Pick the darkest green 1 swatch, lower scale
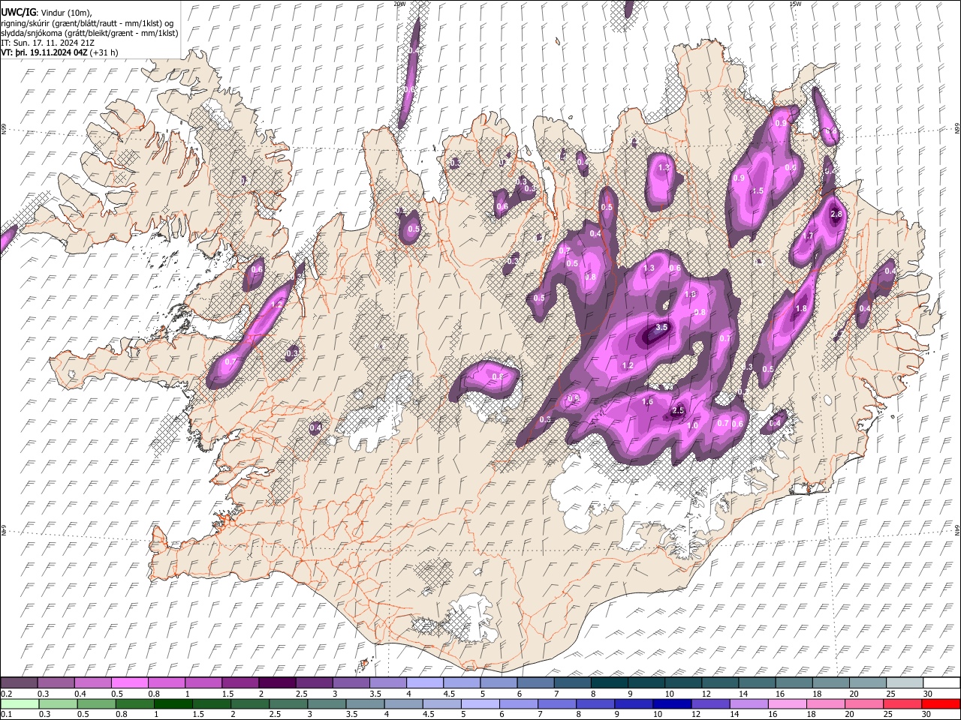 [173, 704]
